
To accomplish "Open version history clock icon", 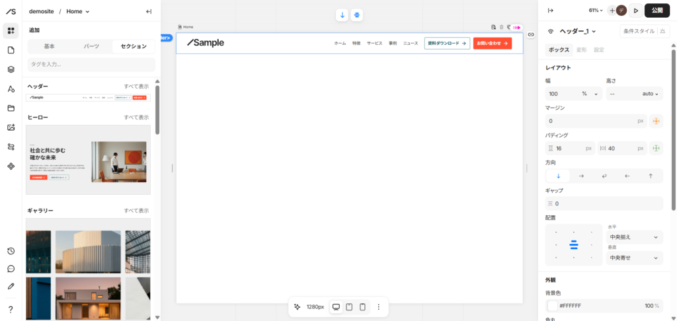I will (11, 251).
